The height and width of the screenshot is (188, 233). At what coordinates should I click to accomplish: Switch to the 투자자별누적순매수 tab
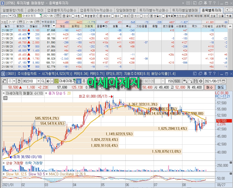154,10
